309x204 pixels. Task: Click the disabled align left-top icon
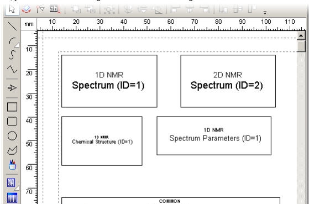[175, 9]
